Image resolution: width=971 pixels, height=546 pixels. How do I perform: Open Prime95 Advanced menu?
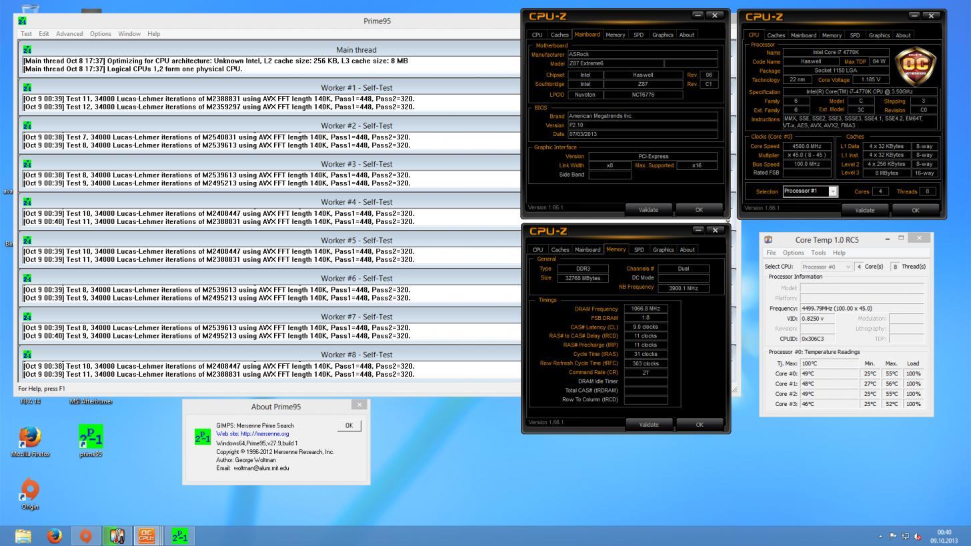pos(69,33)
